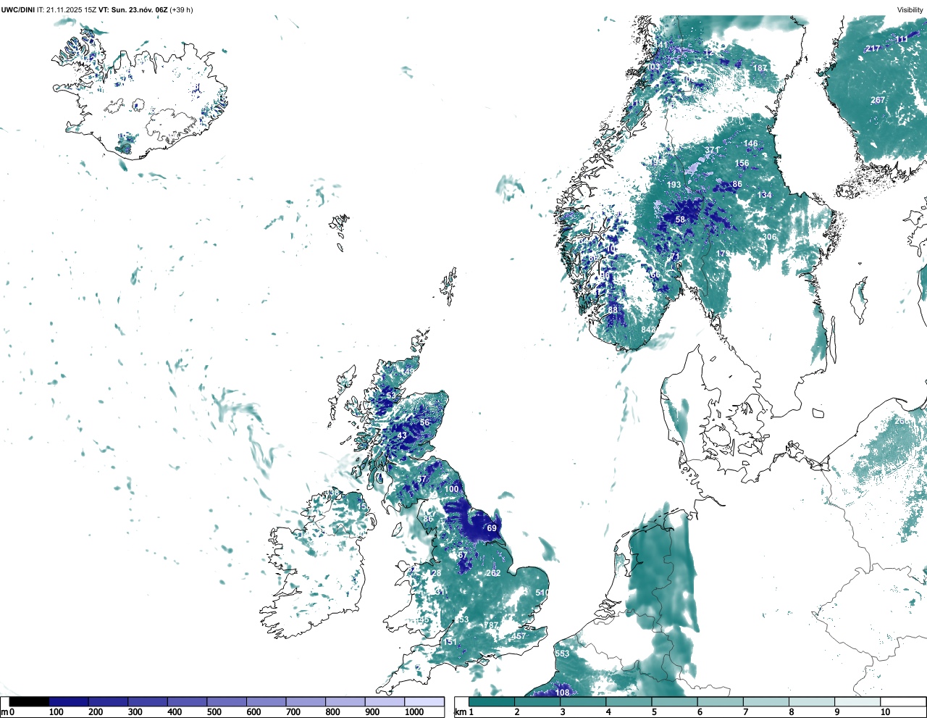Click the '58' visibility value in Sweden

(680, 220)
